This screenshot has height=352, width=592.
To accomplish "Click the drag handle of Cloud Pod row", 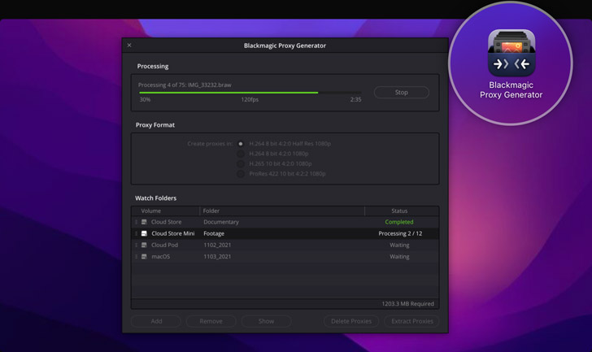I will click(136, 245).
